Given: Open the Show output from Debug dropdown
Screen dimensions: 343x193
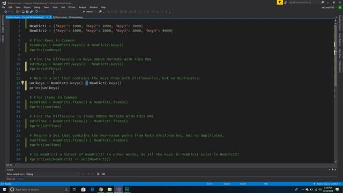Looking at the screenshot, I should click(x=53, y=174).
